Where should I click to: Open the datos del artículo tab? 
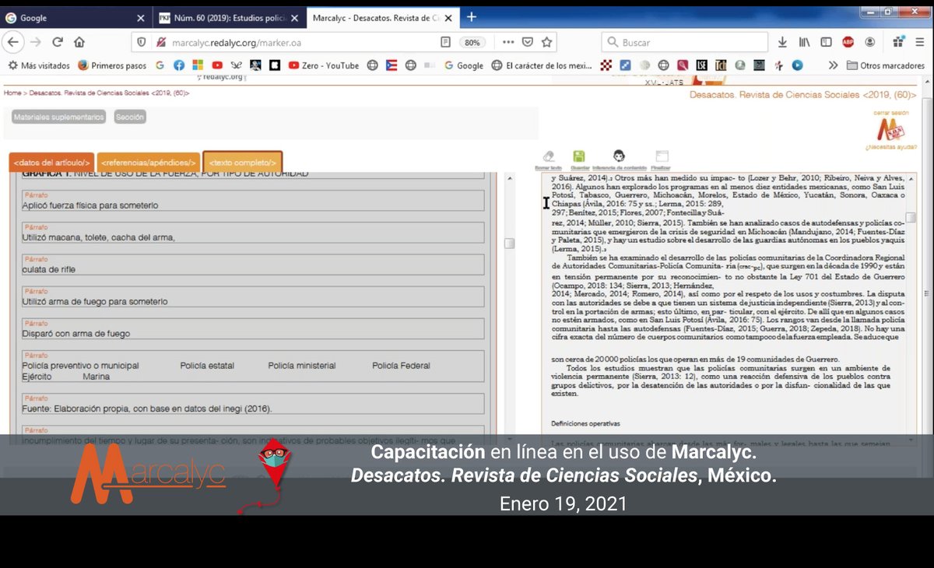pyautogui.click(x=51, y=162)
